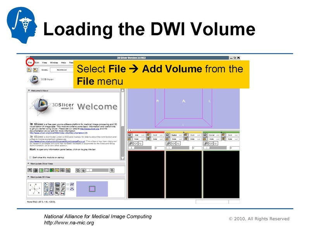Select the zoom-in magnifier icon in 3D View controls

(63, 184)
